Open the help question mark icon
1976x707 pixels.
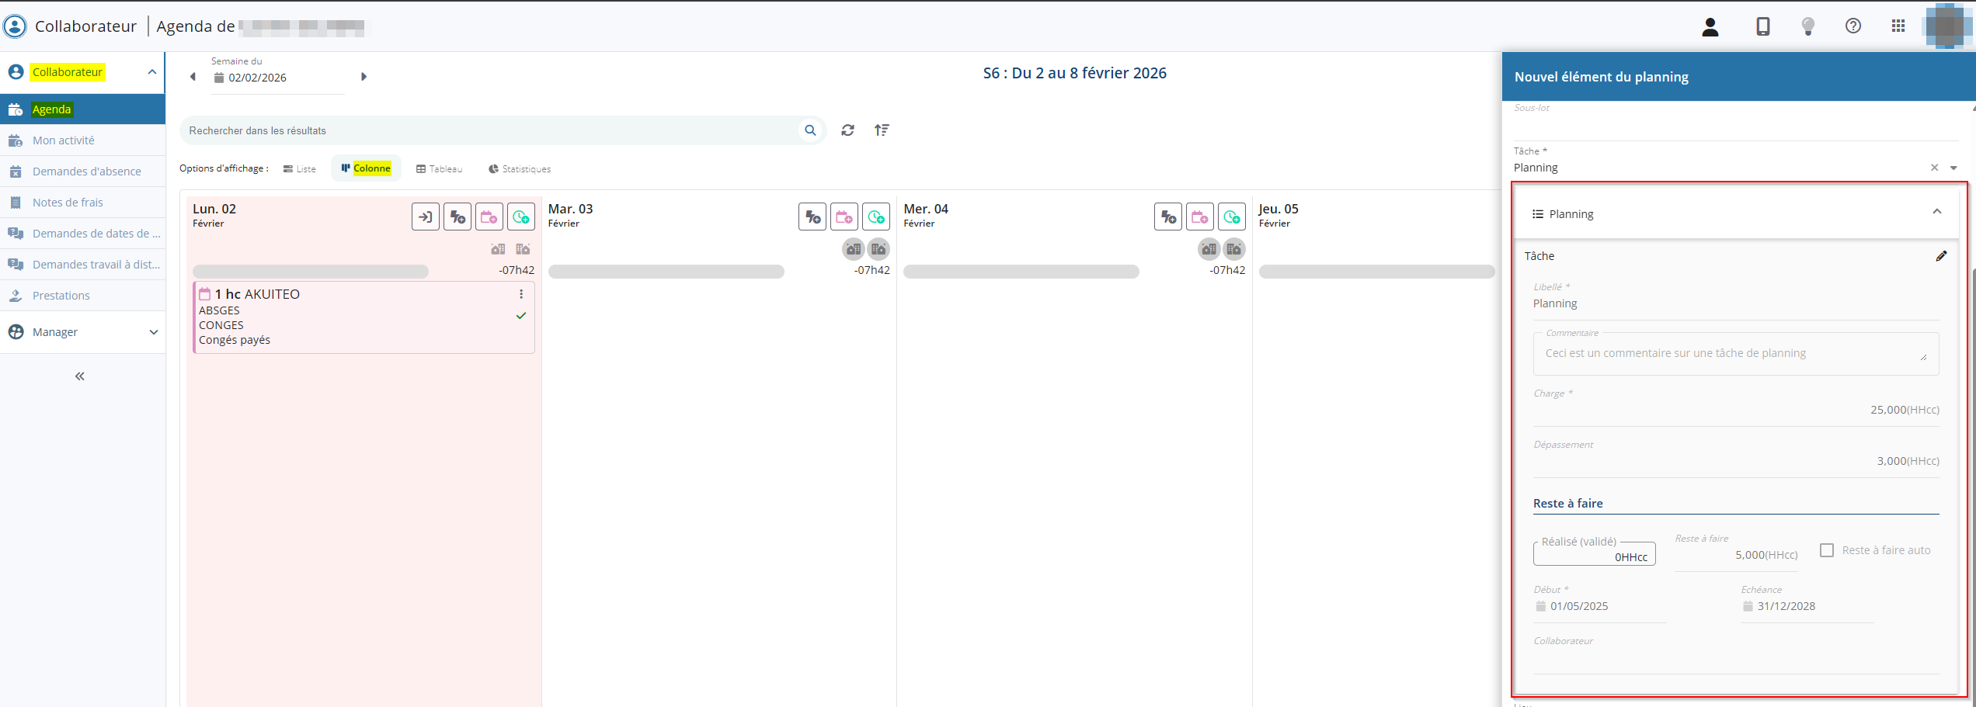pyautogui.click(x=1853, y=26)
